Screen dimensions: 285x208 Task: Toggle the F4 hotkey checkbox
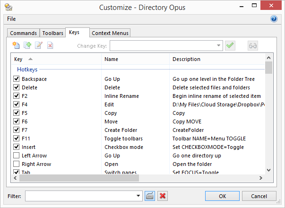(x=17, y=104)
